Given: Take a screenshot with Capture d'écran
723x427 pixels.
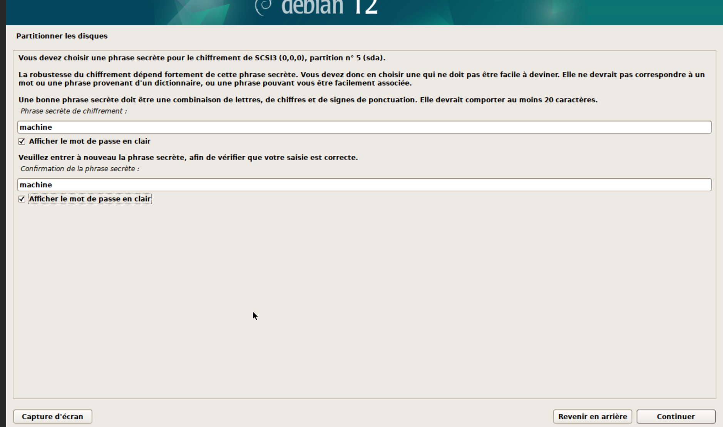Looking at the screenshot, I should 53,416.
